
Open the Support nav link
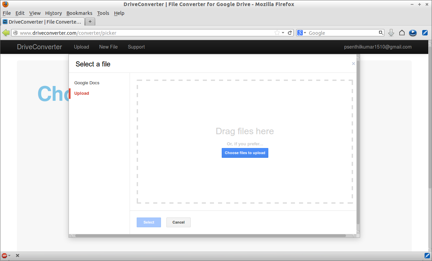click(136, 47)
